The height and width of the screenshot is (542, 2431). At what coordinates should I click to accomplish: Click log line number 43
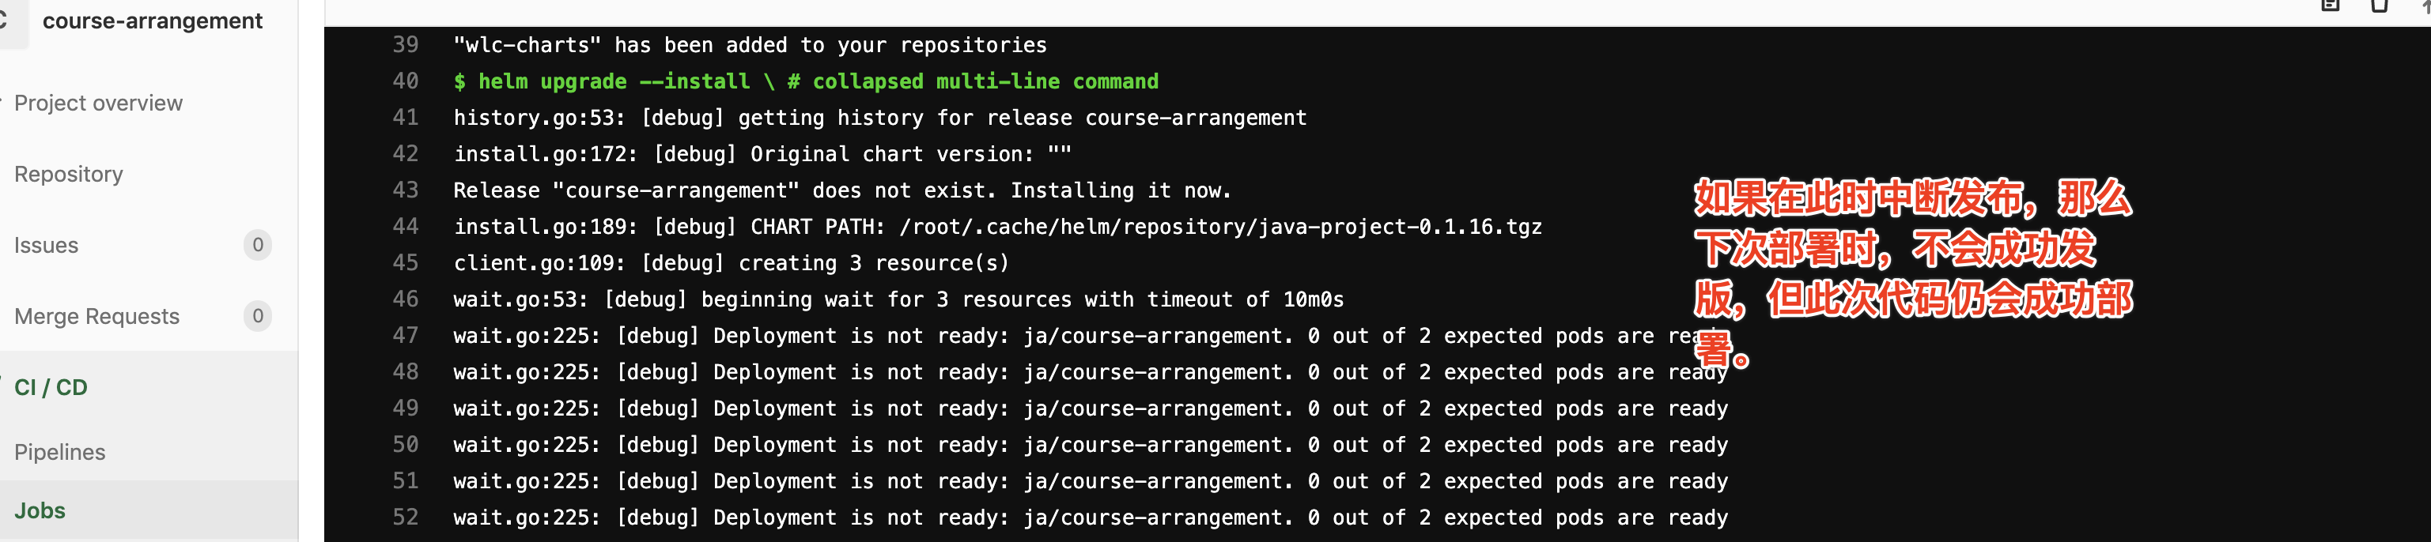coord(406,190)
